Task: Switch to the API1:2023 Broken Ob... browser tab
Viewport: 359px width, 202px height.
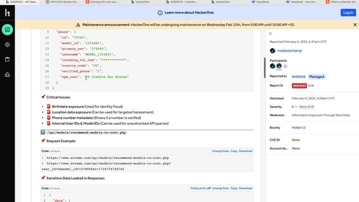Action: (62, 2)
